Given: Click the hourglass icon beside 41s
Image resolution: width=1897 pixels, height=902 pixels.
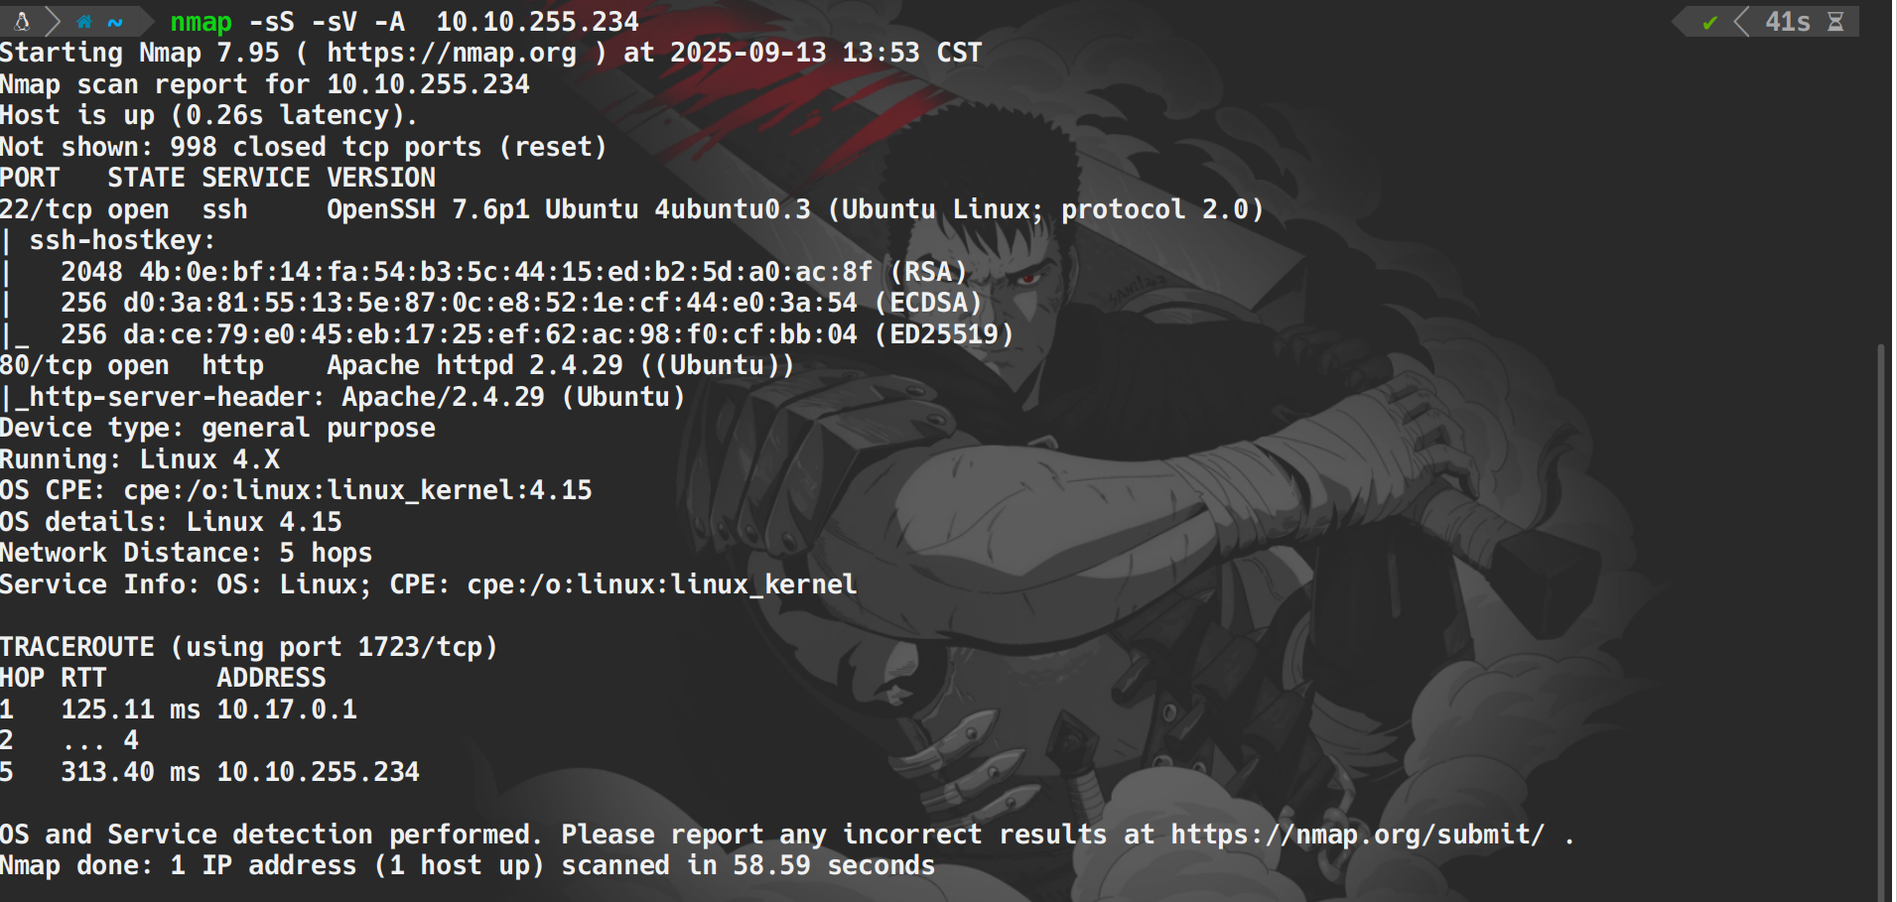Looking at the screenshot, I should coord(1835,22).
